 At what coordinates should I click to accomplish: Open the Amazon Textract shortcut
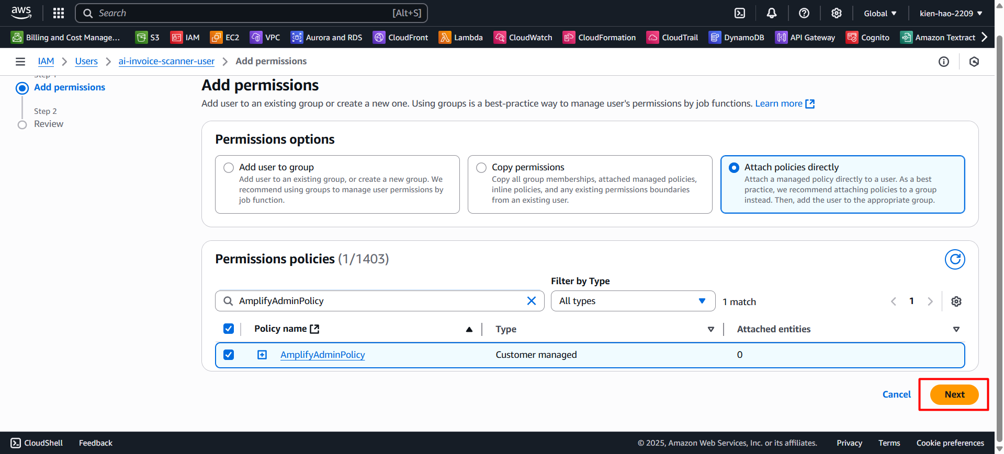click(938, 37)
